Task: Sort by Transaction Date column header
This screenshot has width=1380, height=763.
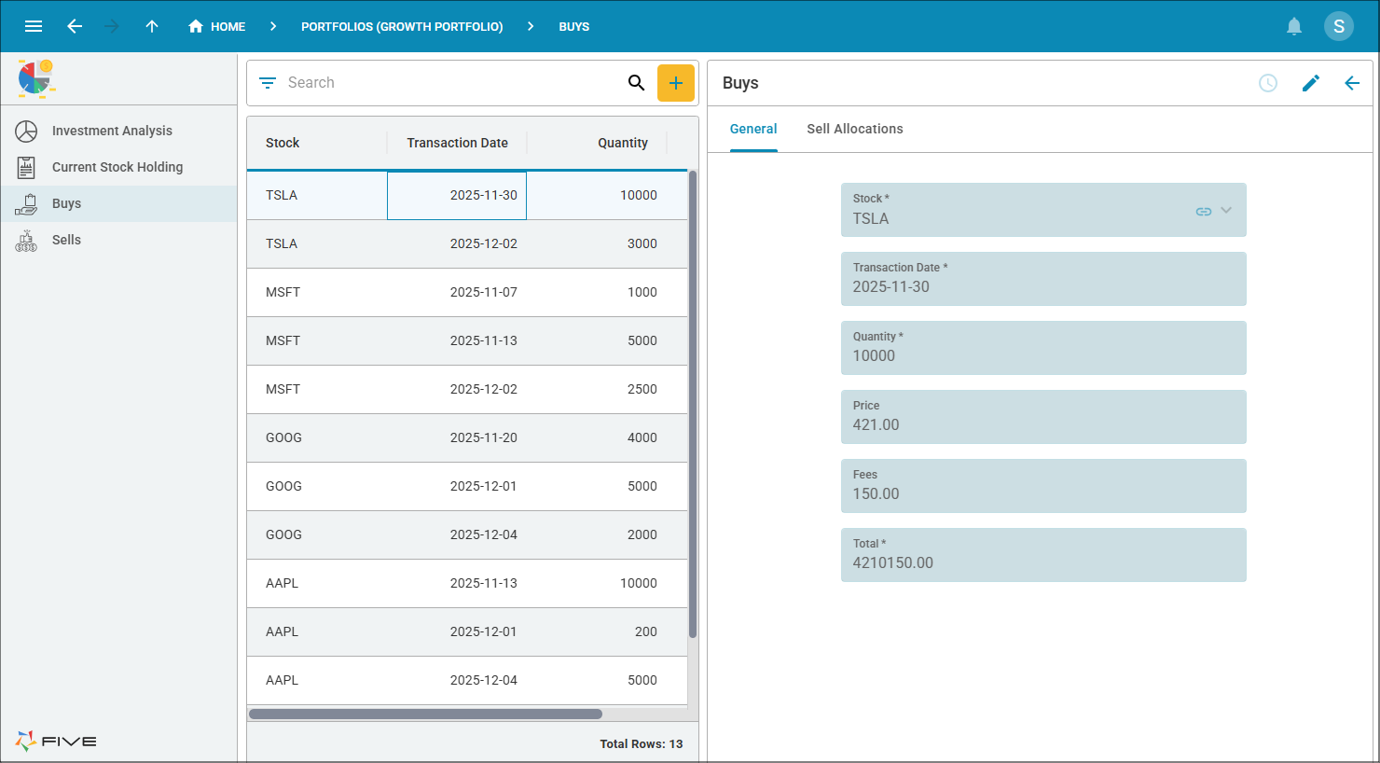Action: 457,143
